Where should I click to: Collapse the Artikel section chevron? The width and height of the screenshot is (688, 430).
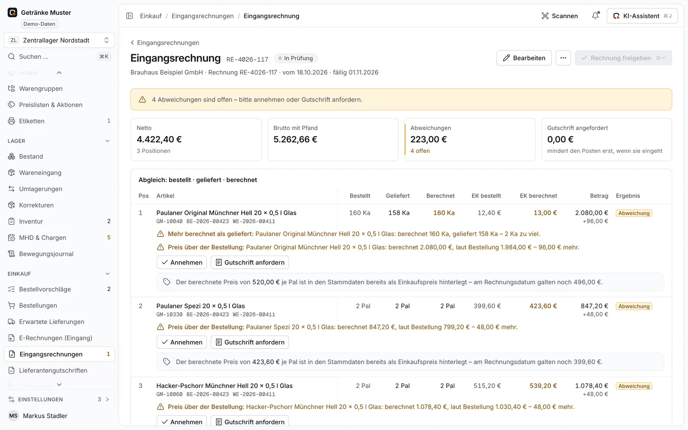tap(59, 73)
